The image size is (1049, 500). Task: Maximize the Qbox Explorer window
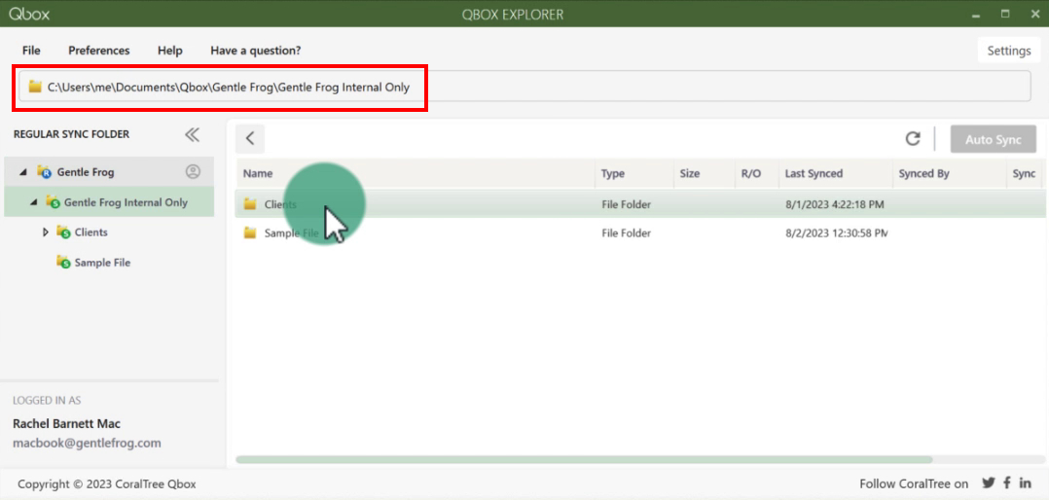(x=1005, y=14)
